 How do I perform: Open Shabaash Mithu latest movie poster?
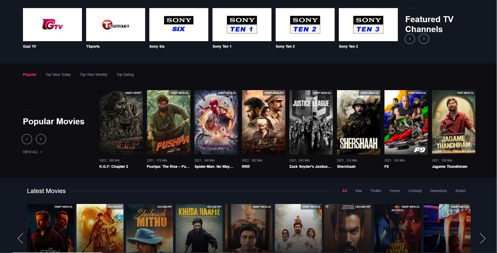point(150,228)
